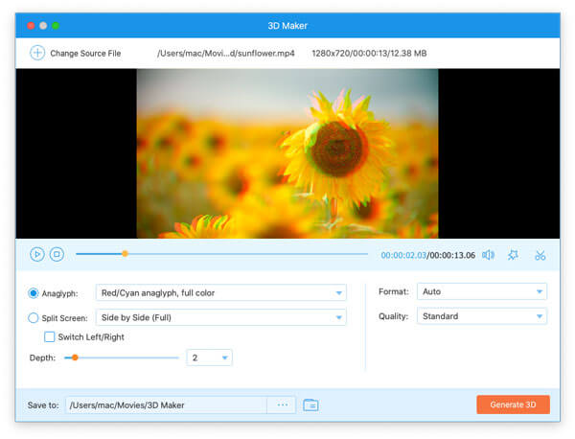Open the Quality Standard dropdown

(540, 316)
